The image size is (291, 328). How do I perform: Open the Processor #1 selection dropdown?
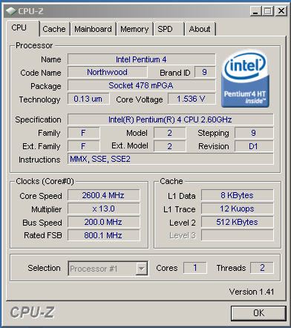point(108,269)
